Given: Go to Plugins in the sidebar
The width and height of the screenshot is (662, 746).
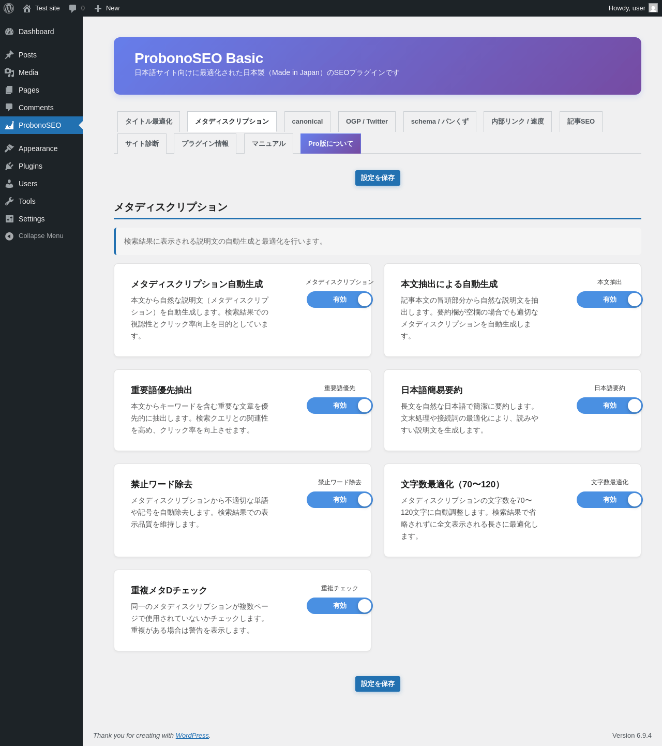Looking at the screenshot, I should pyautogui.click(x=41, y=166).
